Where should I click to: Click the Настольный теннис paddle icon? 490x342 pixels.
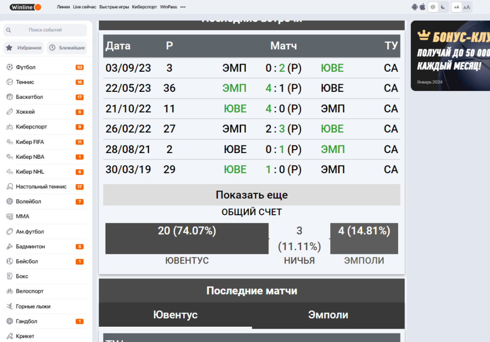(x=10, y=187)
